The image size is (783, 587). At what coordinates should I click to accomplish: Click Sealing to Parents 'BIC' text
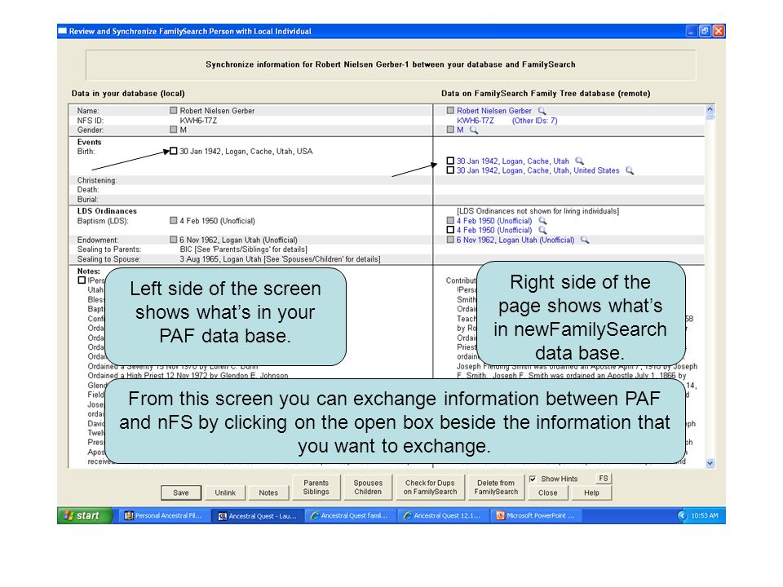pyautogui.click(x=186, y=249)
